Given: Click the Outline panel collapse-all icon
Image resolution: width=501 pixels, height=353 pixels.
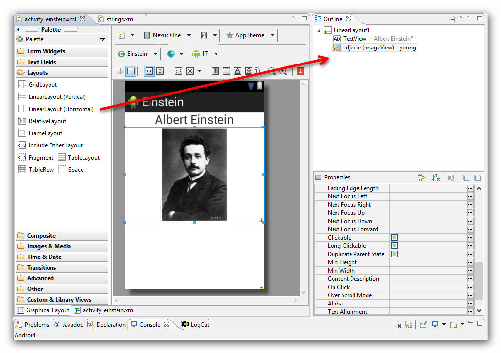Looking at the screenshot, I should point(451,19).
